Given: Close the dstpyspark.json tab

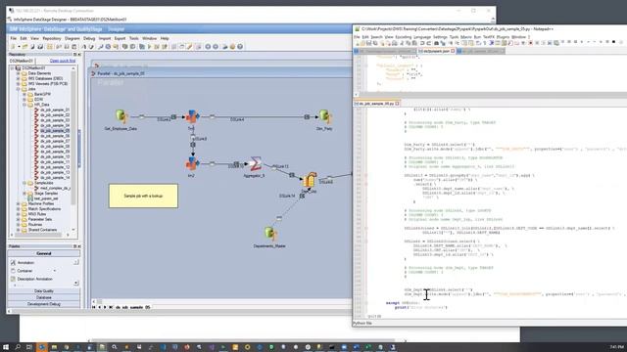Looking at the screenshot, I should [453, 51].
